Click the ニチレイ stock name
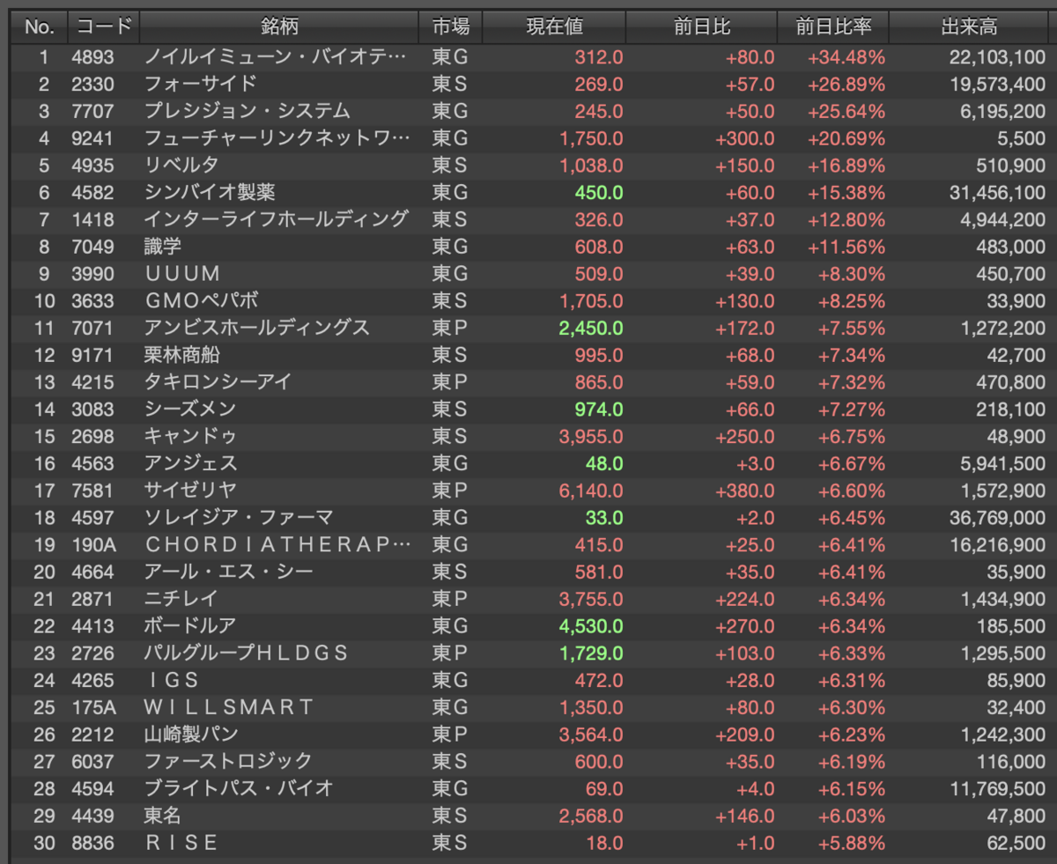Image resolution: width=1057 pixels, height=864 pixels. [x=181, y=598]
